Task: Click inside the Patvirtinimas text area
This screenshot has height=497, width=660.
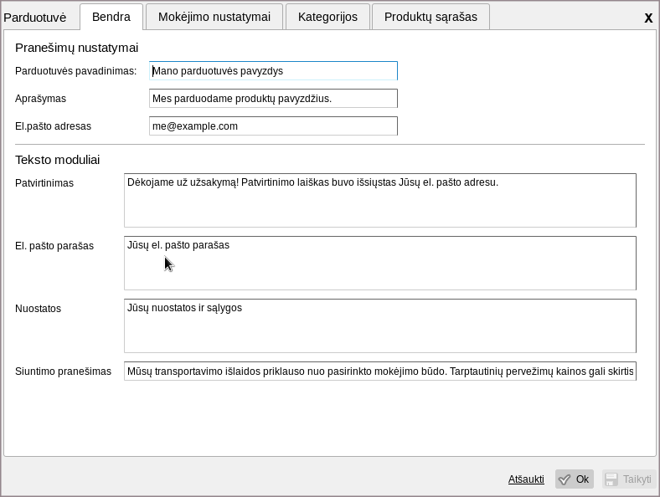Action: tap(379, 201)
